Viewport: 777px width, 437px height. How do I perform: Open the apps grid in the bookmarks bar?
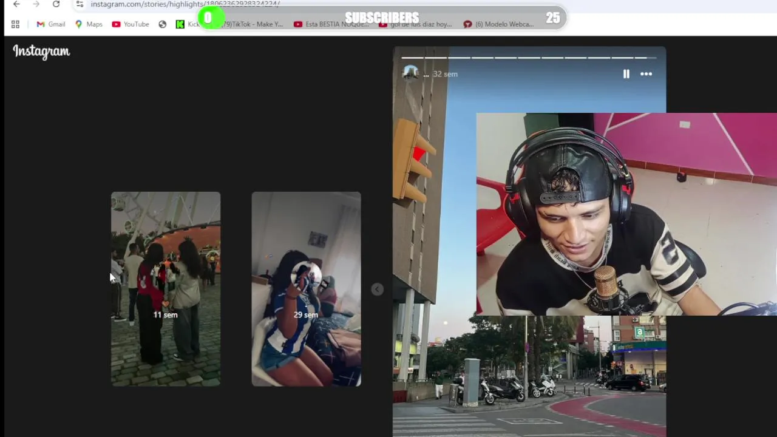point(15,24)
